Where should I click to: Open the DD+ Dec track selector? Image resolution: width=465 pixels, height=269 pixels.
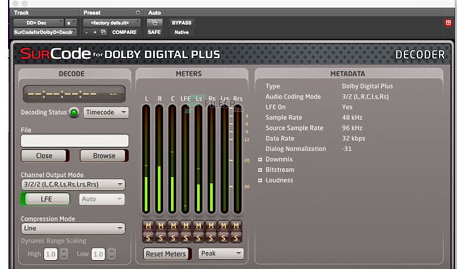pos(38,23)
